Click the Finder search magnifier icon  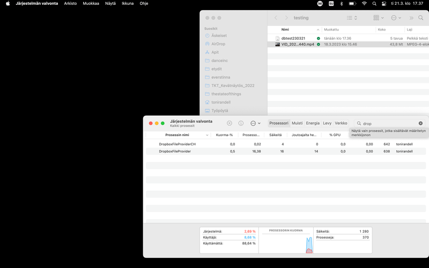coord(420,18)
